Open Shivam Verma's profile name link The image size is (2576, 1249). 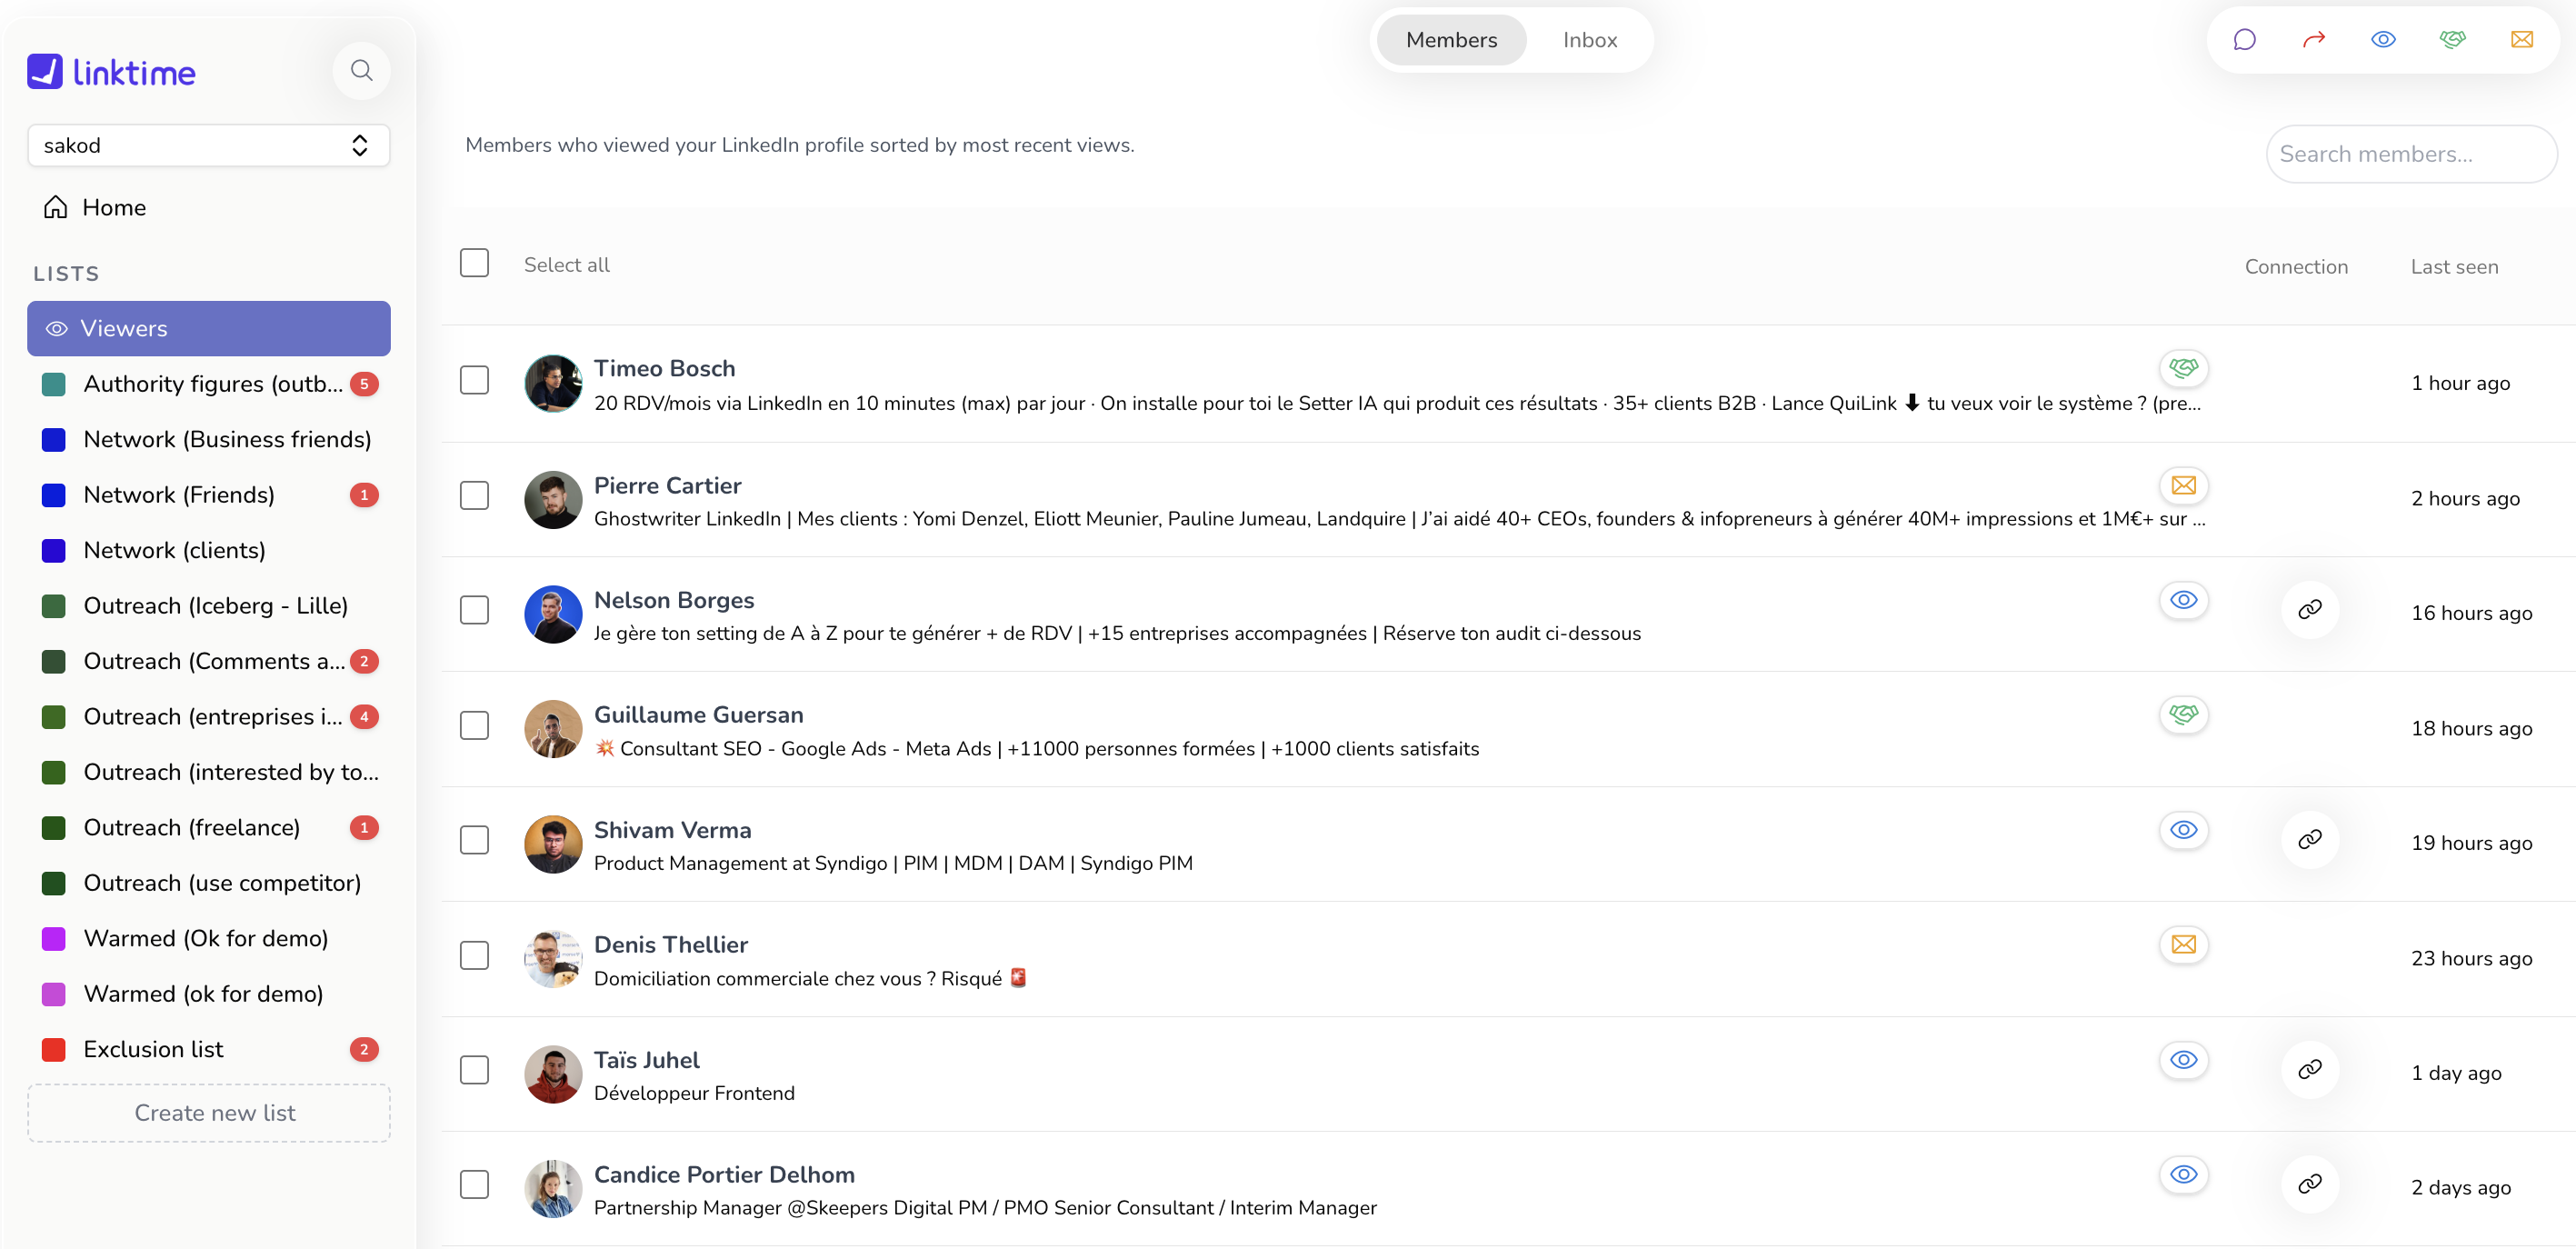[672, 830]
